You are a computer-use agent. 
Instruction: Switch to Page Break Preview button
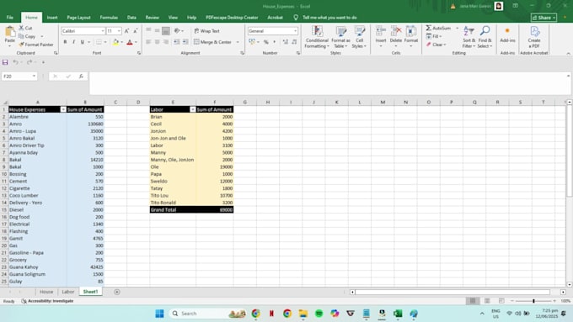[501, 301]
